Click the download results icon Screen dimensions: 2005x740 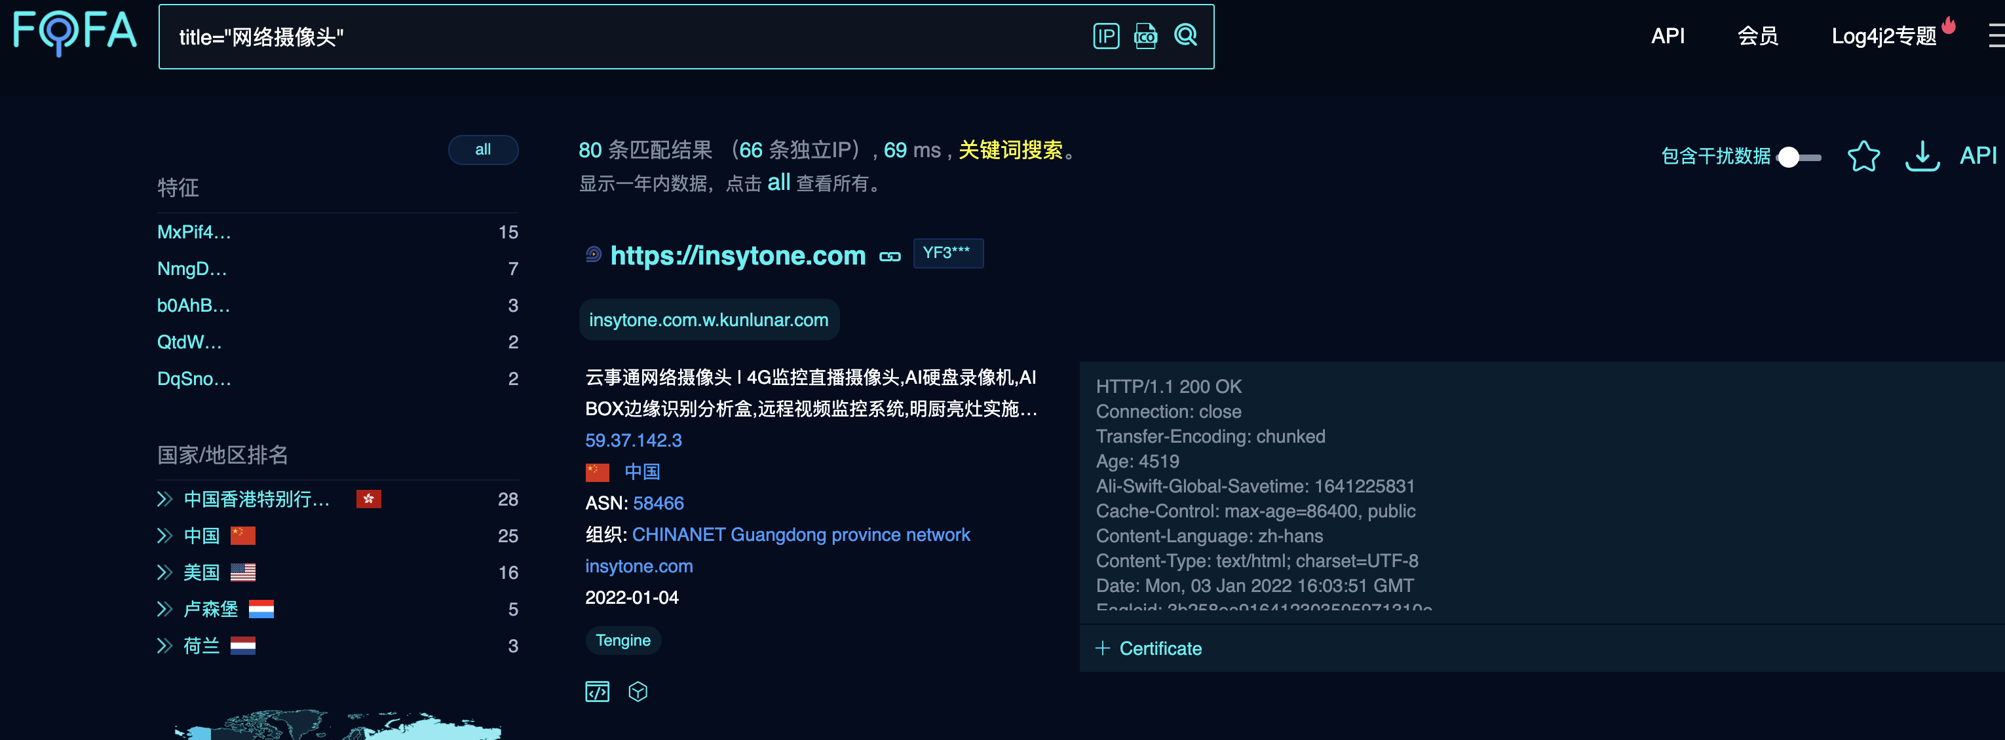1921,156
